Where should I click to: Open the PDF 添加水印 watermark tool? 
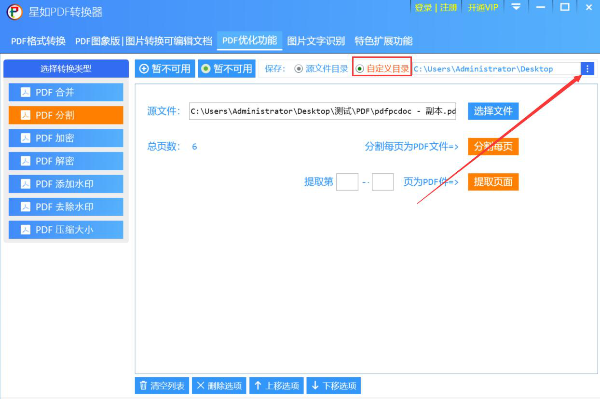pos(65,184)
